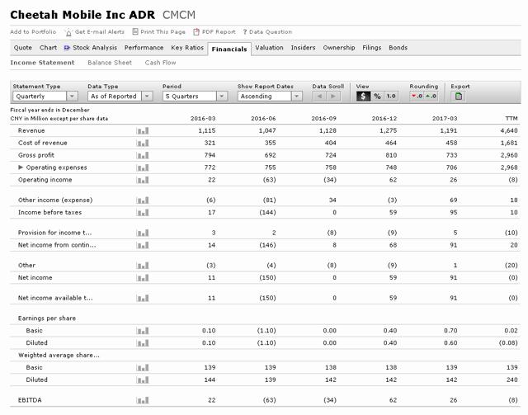Decrease rounding decimals with red arrow
Image resolution: width=528 pixels, height=415 pixels.
(417, 97)
